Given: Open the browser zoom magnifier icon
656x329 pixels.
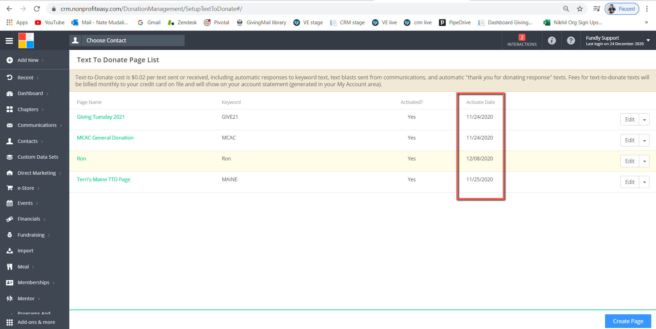Looking at the screenshot, I should 566,9.
